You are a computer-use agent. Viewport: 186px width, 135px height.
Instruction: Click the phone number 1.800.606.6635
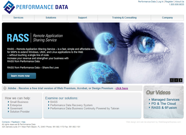176,4
